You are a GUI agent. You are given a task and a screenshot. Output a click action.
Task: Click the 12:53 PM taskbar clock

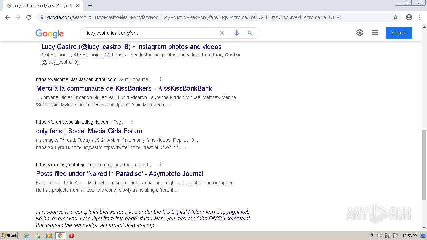[x=410, y=236]
